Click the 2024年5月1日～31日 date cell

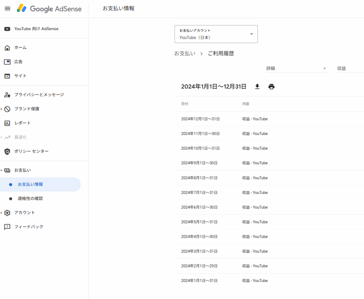click(199, 222)
